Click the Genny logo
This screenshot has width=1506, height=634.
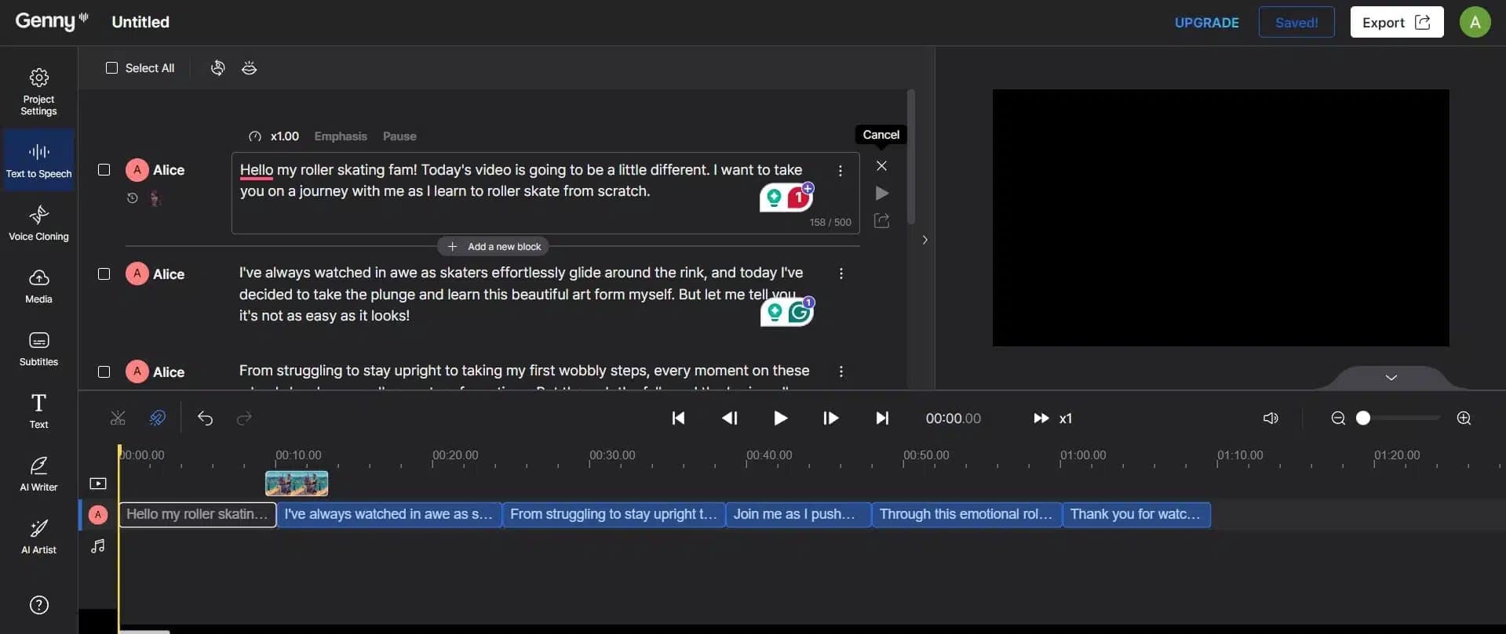coord(52,21)
